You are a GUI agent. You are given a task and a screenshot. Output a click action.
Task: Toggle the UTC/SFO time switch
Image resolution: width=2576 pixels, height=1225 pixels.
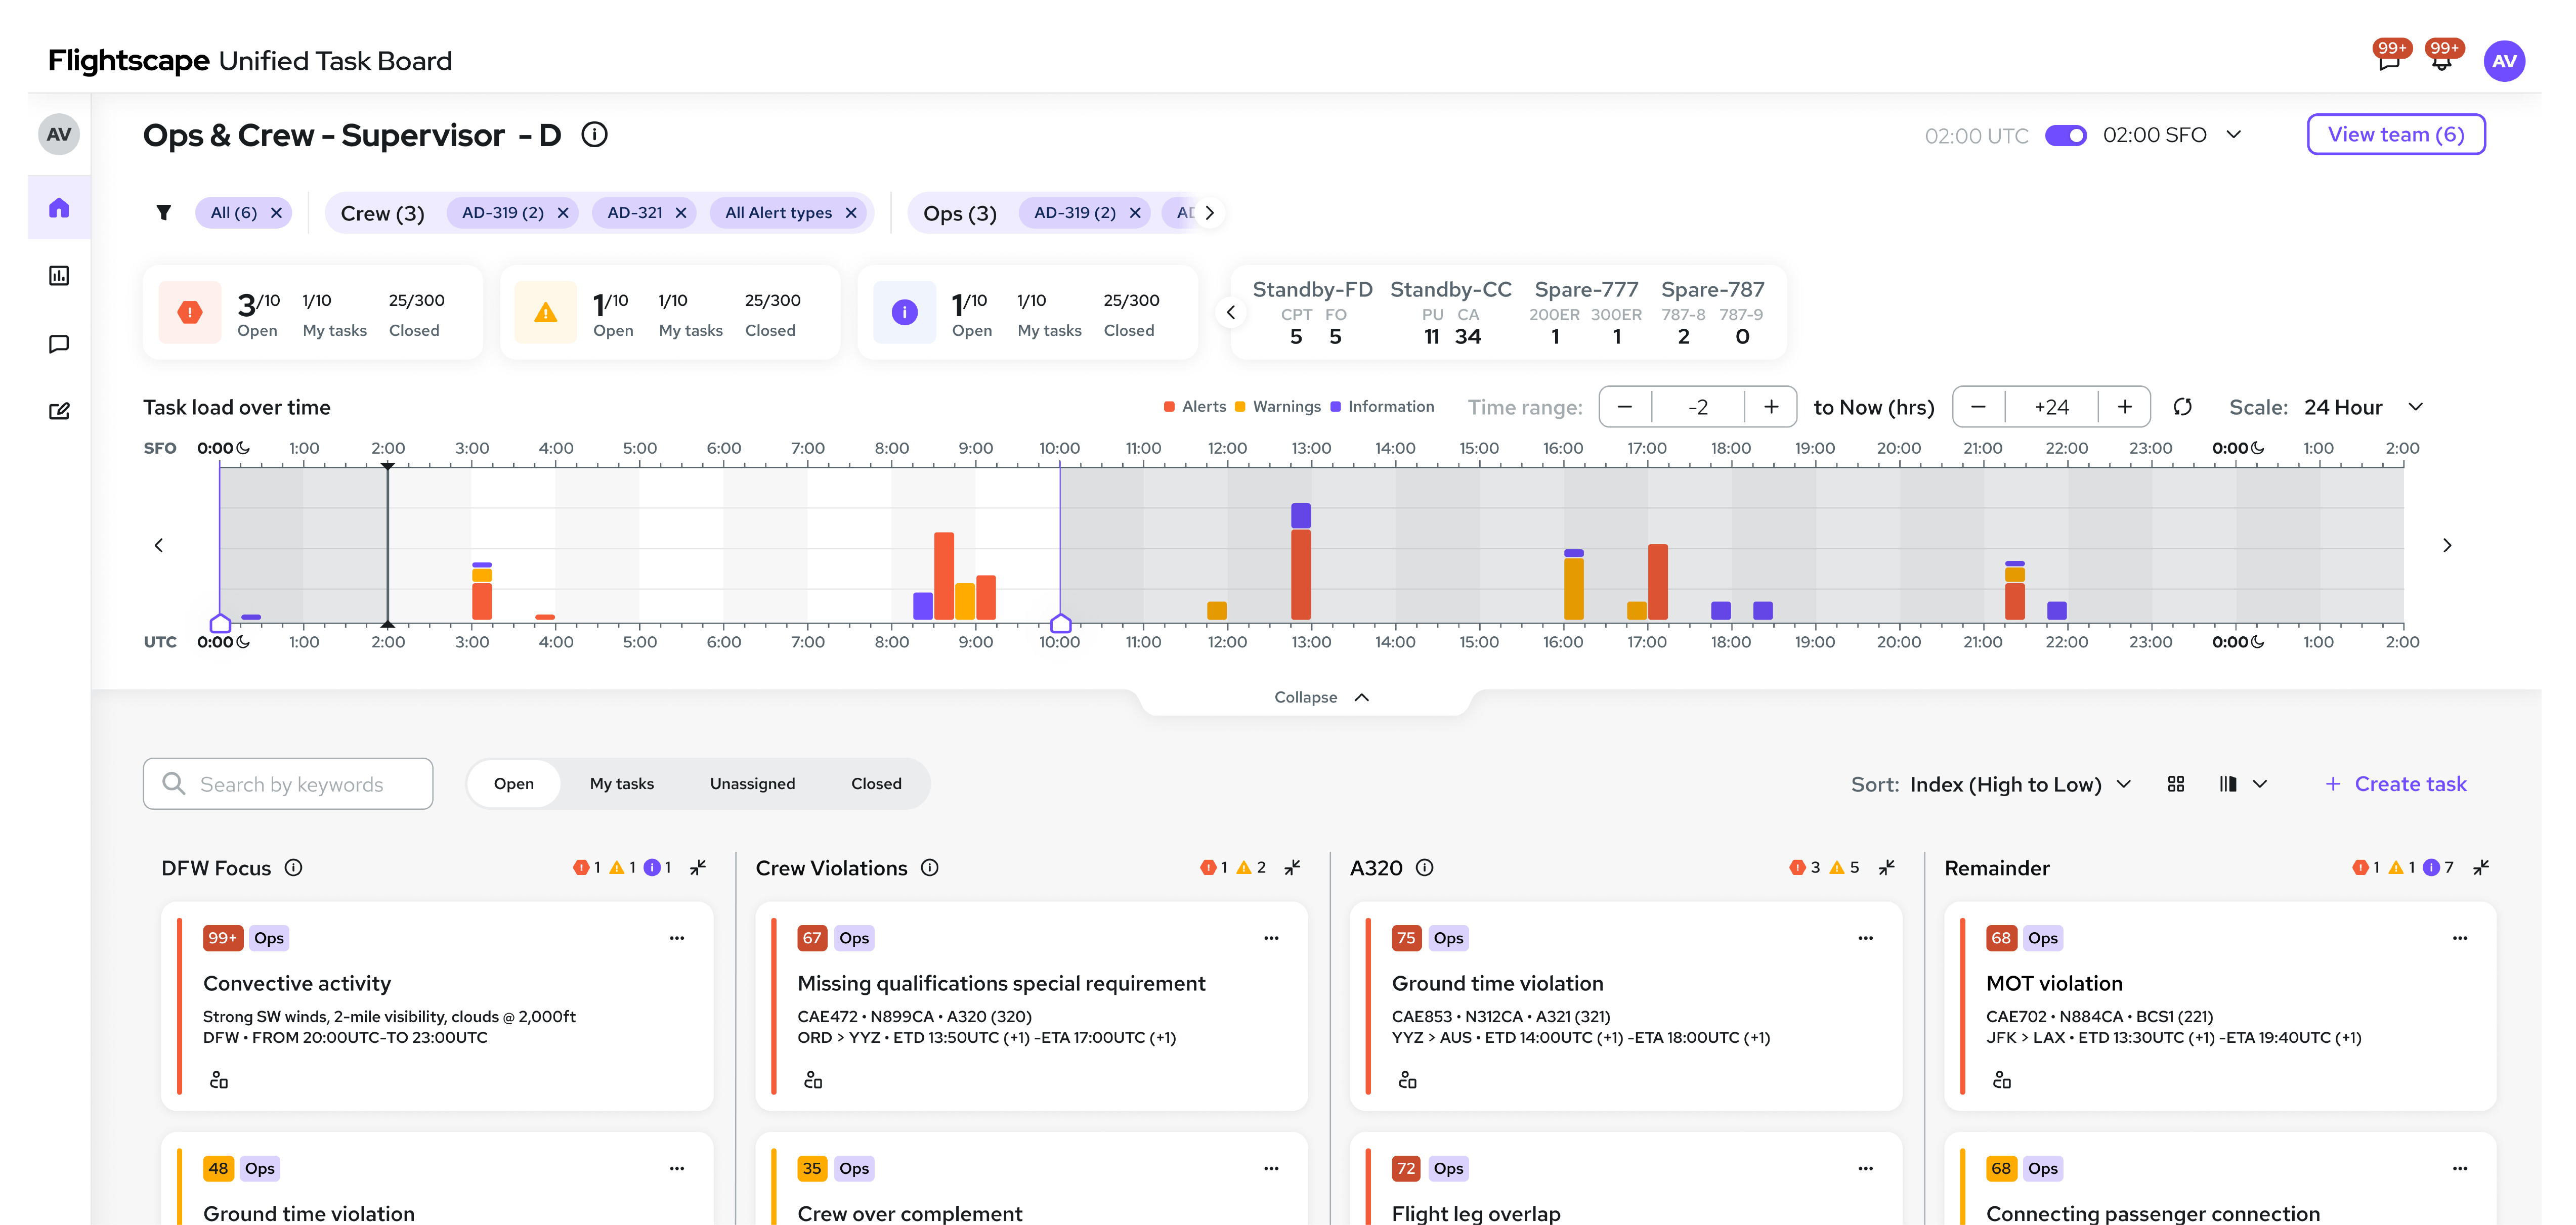(2065, 135)
